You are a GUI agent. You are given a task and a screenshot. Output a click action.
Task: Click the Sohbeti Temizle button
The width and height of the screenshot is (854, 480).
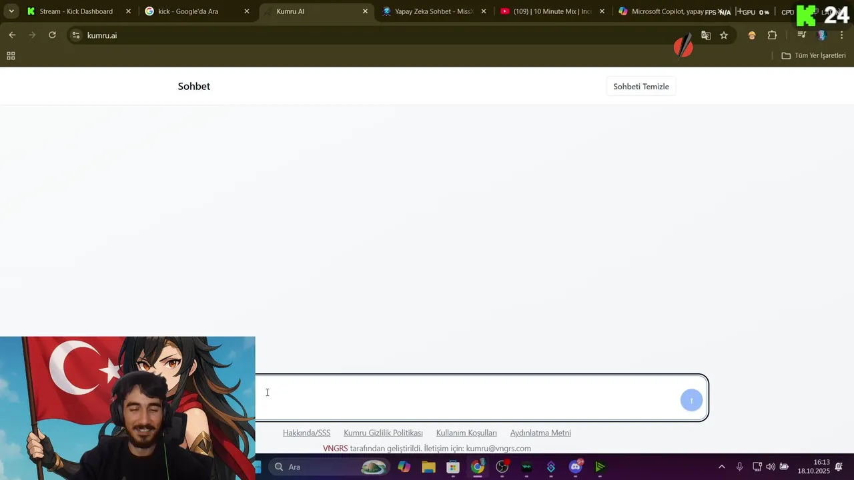[x=641, y=87]
